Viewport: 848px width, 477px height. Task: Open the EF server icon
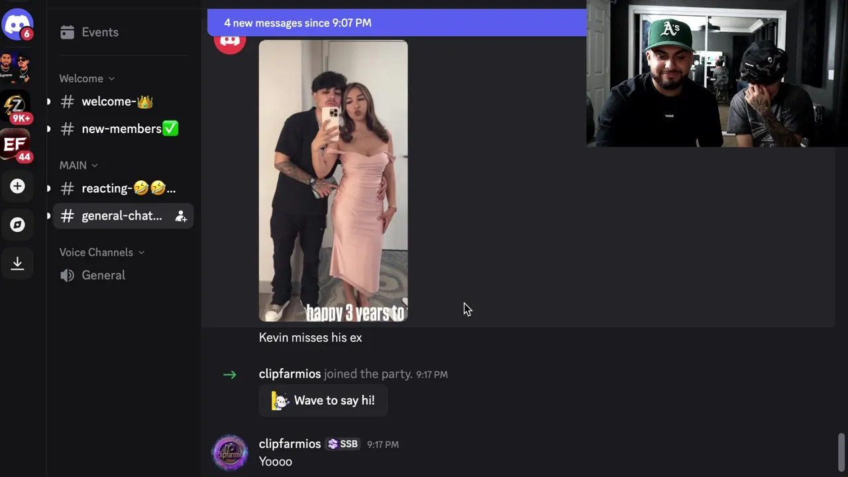coord(16,146)
